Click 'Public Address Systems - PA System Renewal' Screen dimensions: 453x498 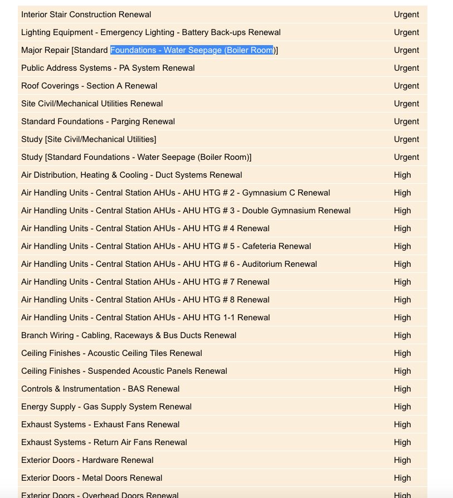pyautogui.click(x=108, y=68)
